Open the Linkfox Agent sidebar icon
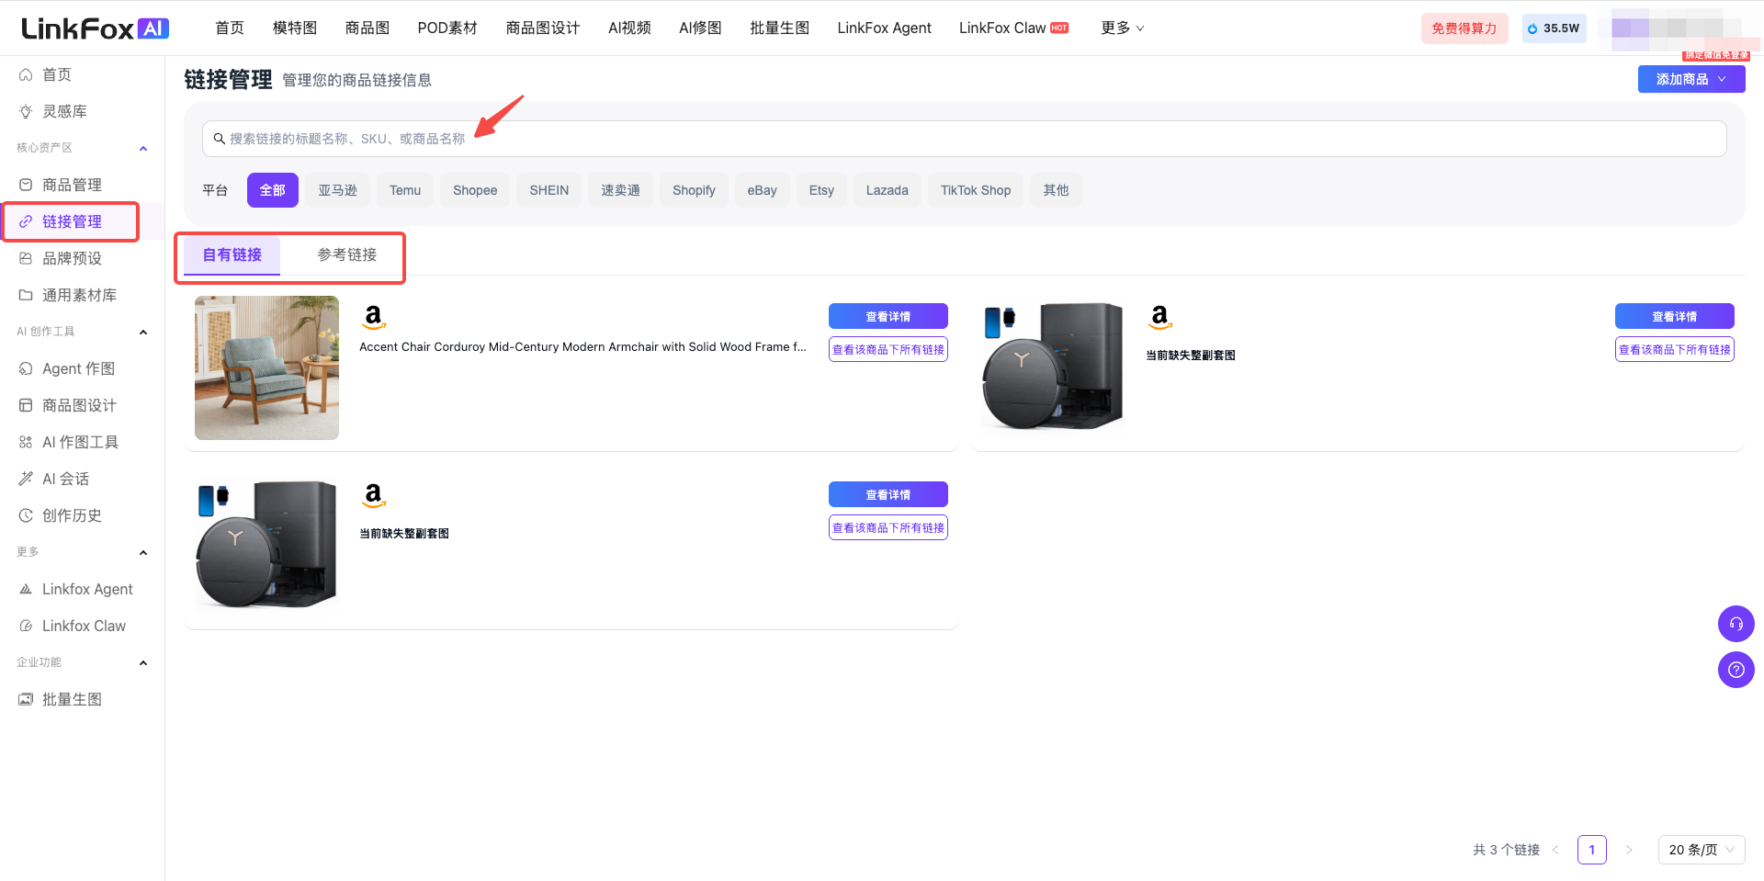 (x=26, y=589)
